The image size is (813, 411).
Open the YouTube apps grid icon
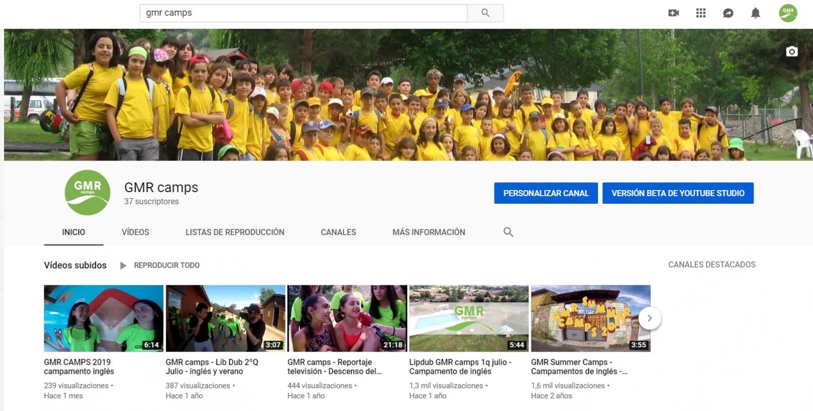701,13
